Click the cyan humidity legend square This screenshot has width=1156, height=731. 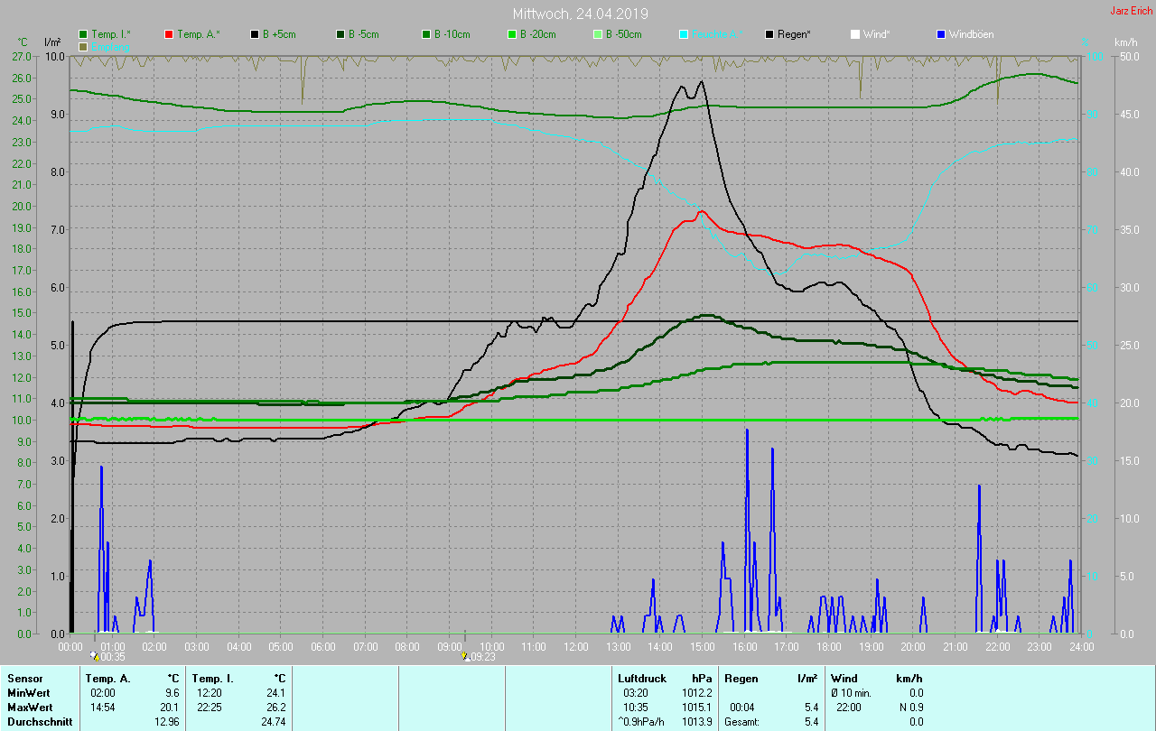click(x=684, y=34)
